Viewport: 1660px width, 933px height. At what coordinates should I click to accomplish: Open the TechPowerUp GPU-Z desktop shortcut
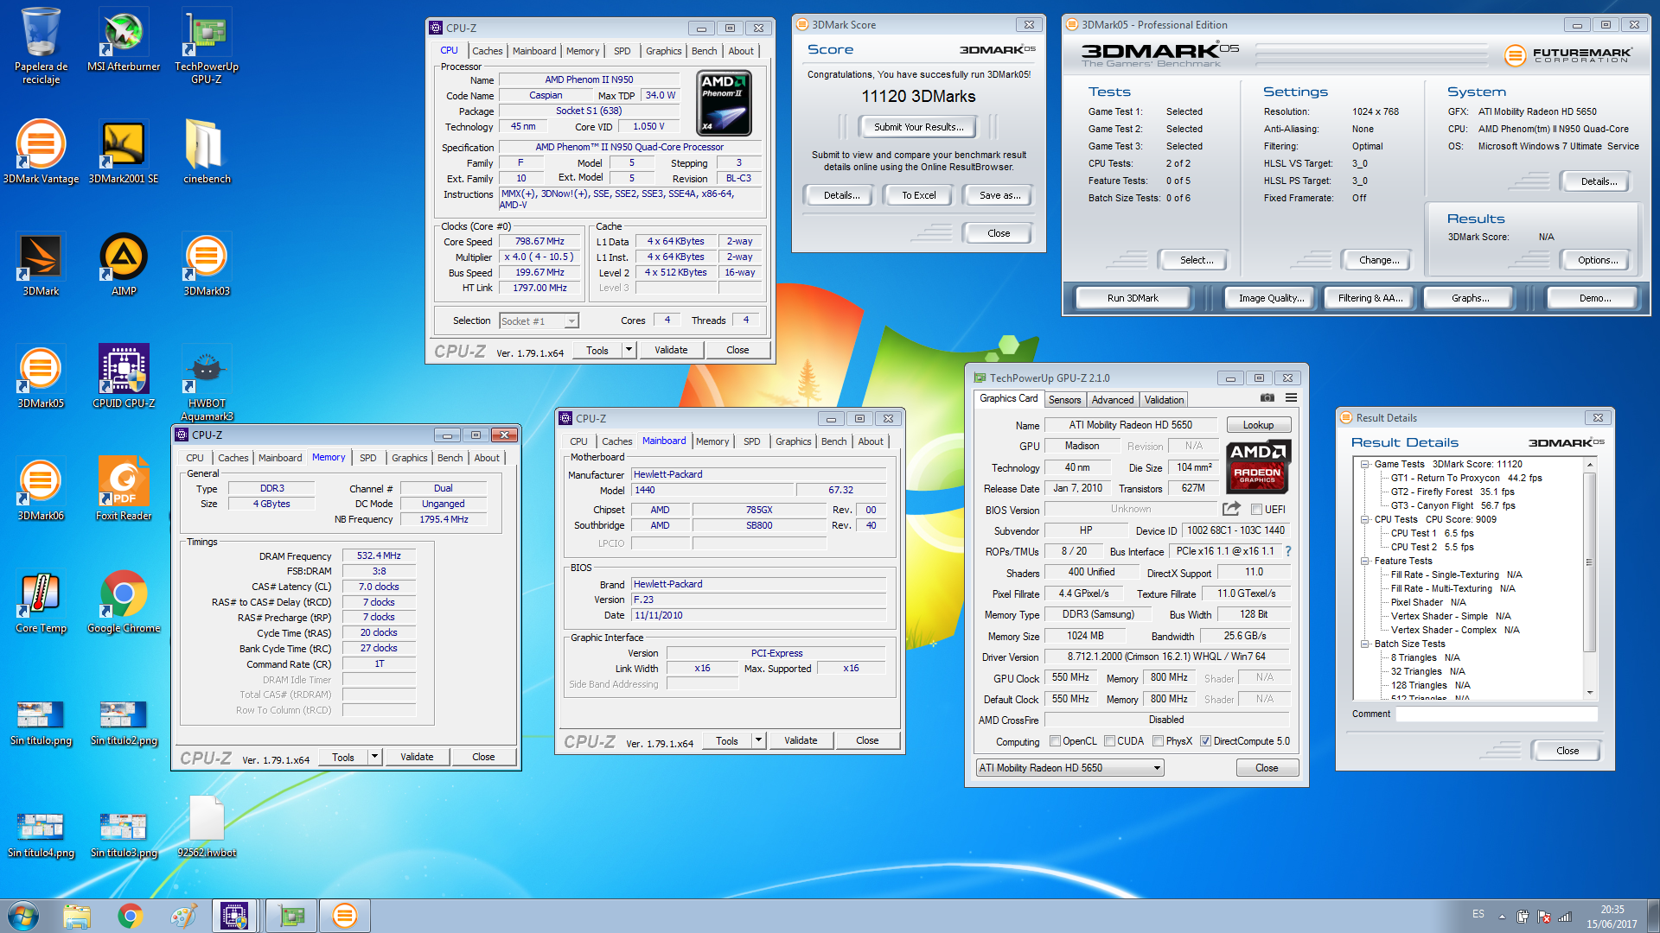point(207,45)
